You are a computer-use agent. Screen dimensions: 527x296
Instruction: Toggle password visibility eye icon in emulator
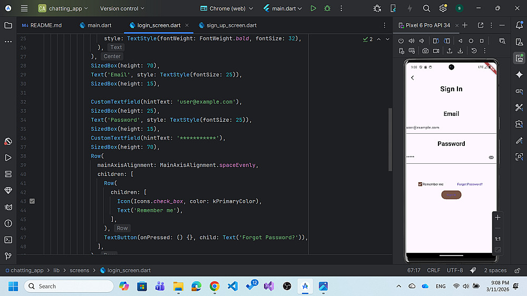click(491, 157)
